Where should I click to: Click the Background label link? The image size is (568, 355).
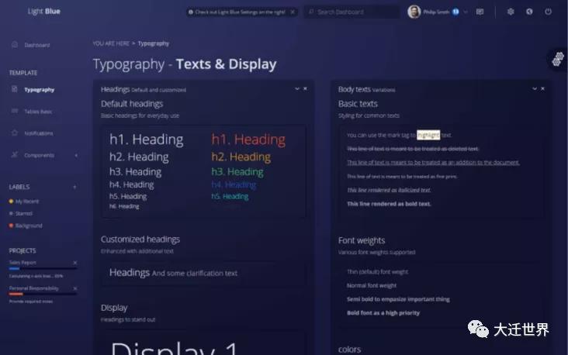29,226
